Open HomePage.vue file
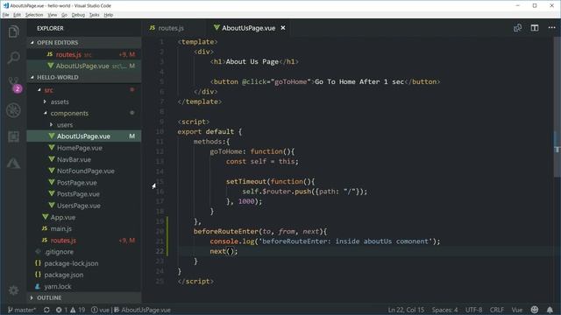Viewport: 561px width, 315px height. pyautogui.click(x=85, y=148)
